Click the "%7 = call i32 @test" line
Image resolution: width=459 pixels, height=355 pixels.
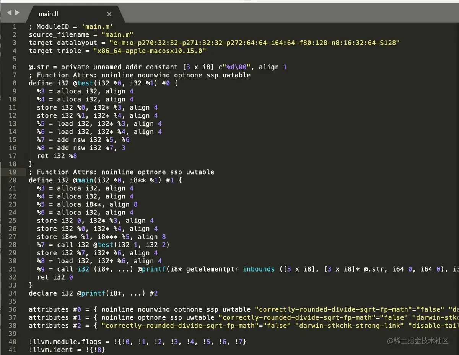click(x=103, y=245)
